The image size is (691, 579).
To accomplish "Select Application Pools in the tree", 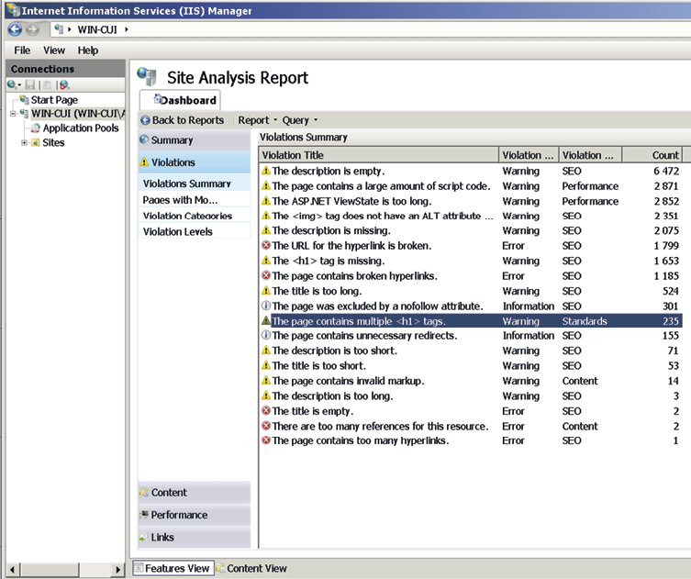I will tap(81, 128).
